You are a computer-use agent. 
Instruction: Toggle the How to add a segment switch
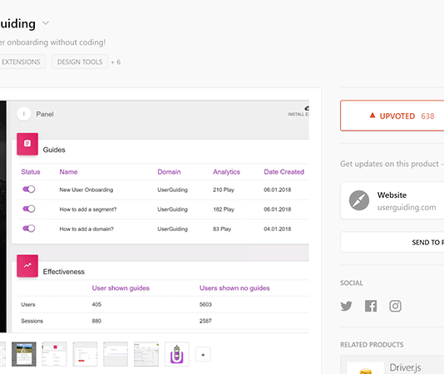(29, 209)
